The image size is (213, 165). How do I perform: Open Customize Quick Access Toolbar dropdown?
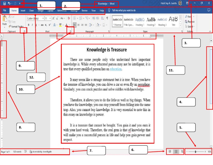(x=20, y=3)
